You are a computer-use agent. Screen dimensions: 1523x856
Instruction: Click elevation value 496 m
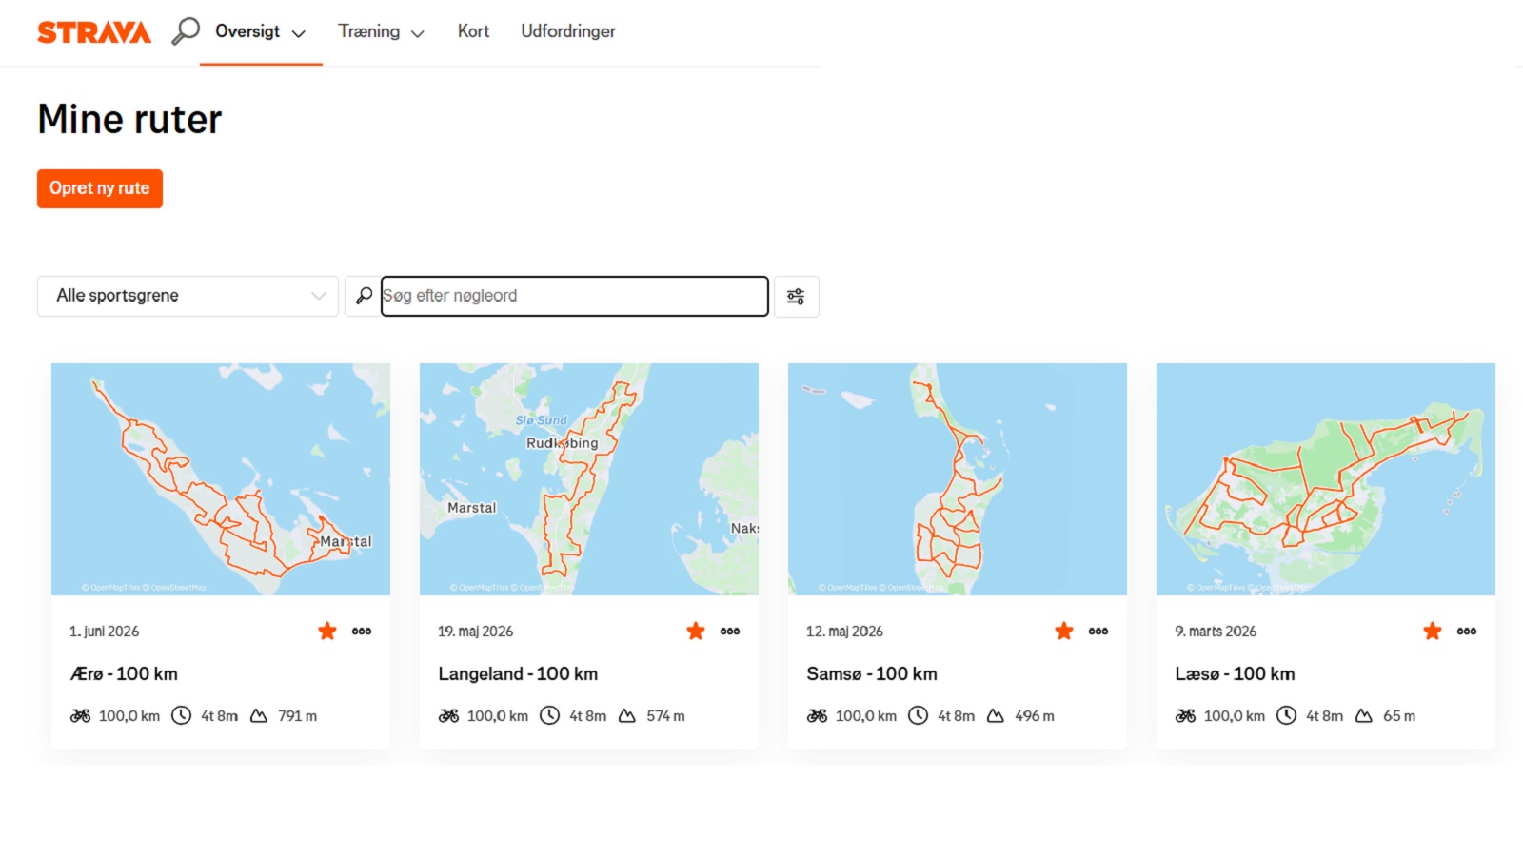(x=1034, y=716)
